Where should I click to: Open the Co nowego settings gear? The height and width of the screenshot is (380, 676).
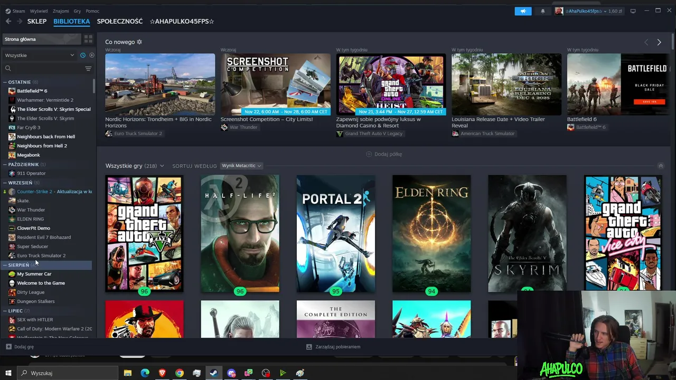[x=139, y=42]
